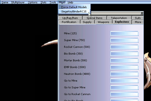Click the Bio Bomb (350) label
Image resolution: width=151 pixels, height=101 pixels.
73,54
